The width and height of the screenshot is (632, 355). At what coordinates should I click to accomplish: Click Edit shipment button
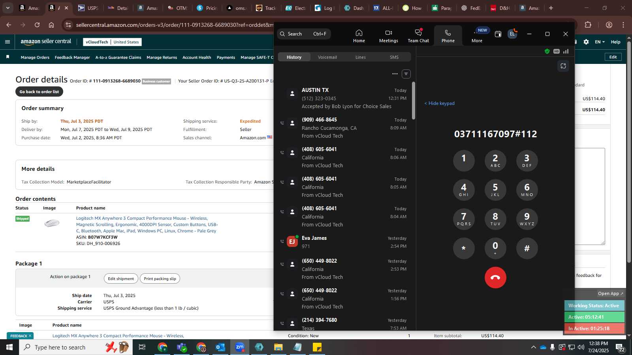tap(121, 278)
